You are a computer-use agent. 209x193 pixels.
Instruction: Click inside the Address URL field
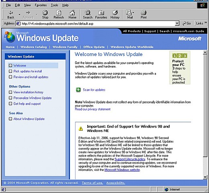tap(98, 24)
